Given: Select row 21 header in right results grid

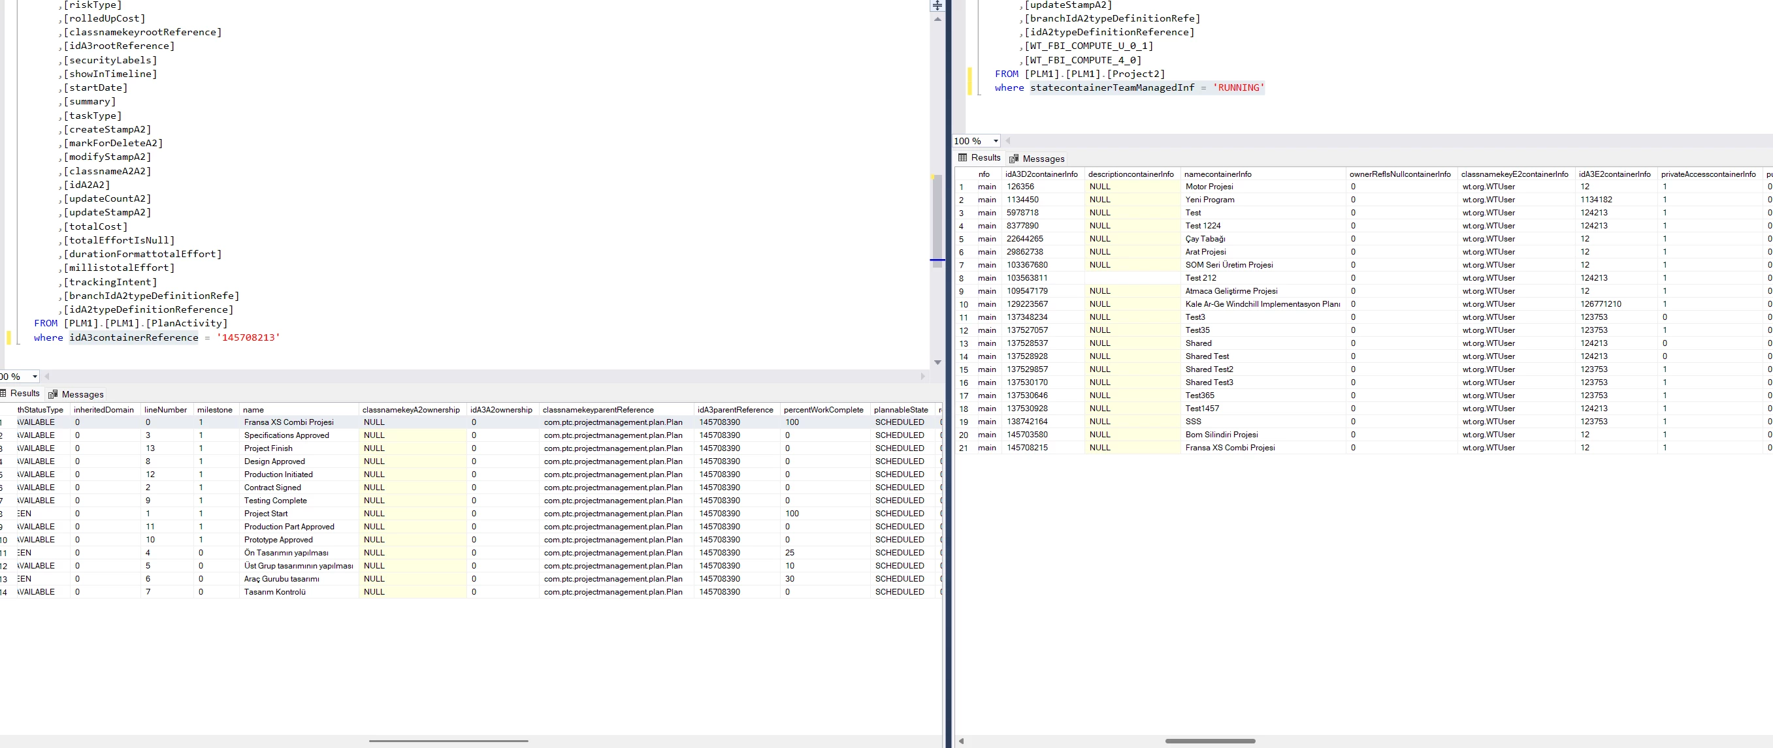Looking at the screenshot, I should pyautogui.click(x=964, y=448).
